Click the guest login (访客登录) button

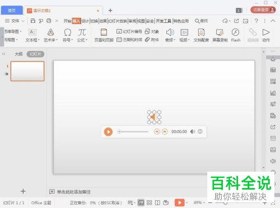click(x=263, y=10)
